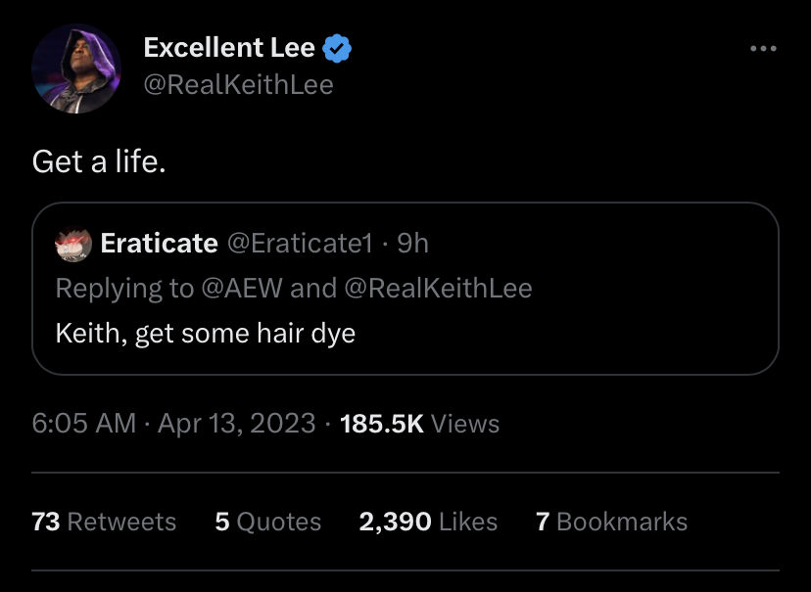View the 2,390 Likes list
This screenshot has height=592, width=811.
pos(428,522)
